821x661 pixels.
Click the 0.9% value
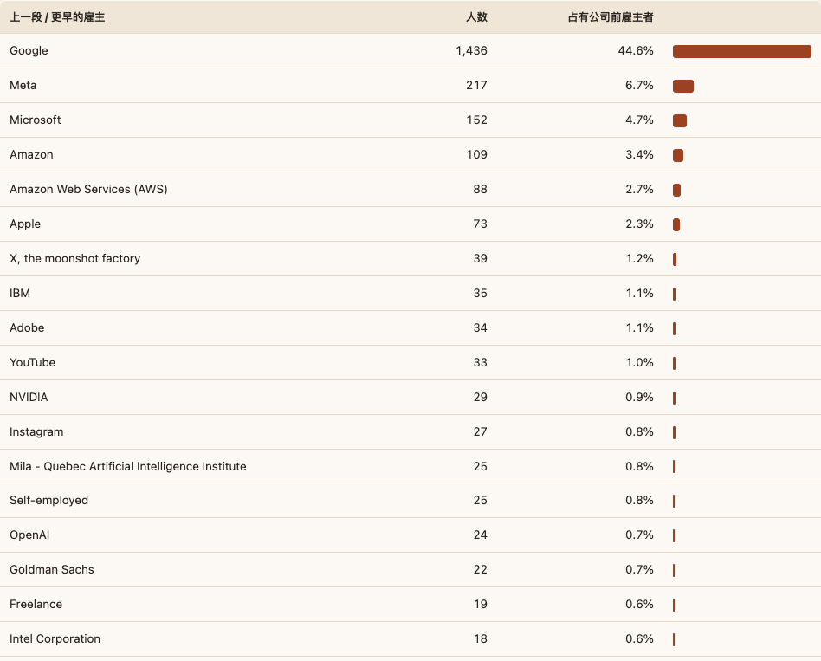[x=639, y=397]
